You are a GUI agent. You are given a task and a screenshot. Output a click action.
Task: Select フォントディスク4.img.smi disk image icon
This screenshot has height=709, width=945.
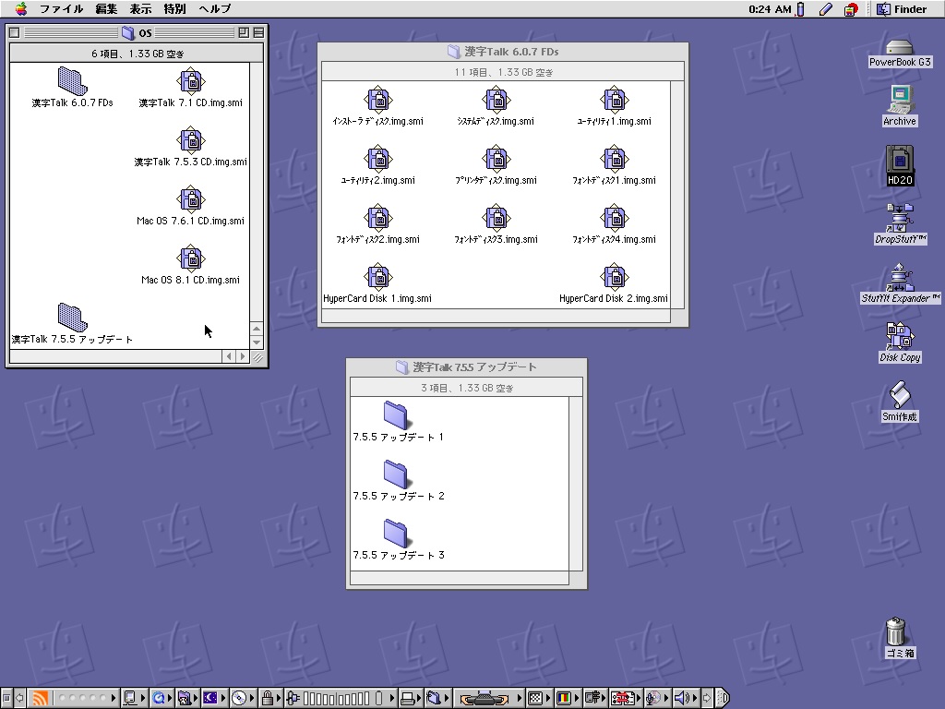pos(614,218)
